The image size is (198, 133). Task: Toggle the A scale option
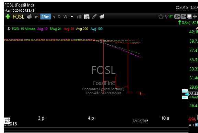click(x=190, y=125)
